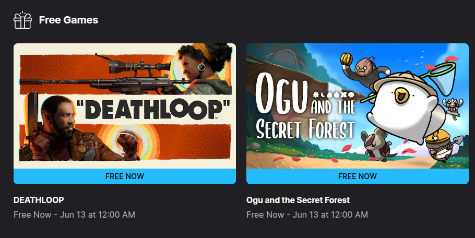475x238 pixels.
Task: Open the Free Games section heading
Action: [x=68, y=20]
